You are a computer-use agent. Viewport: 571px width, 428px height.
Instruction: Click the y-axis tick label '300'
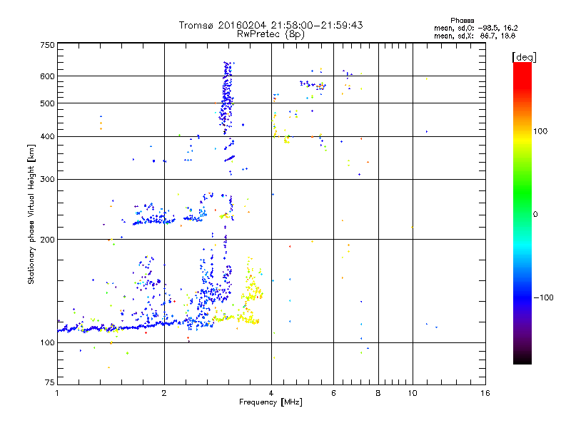47,180
